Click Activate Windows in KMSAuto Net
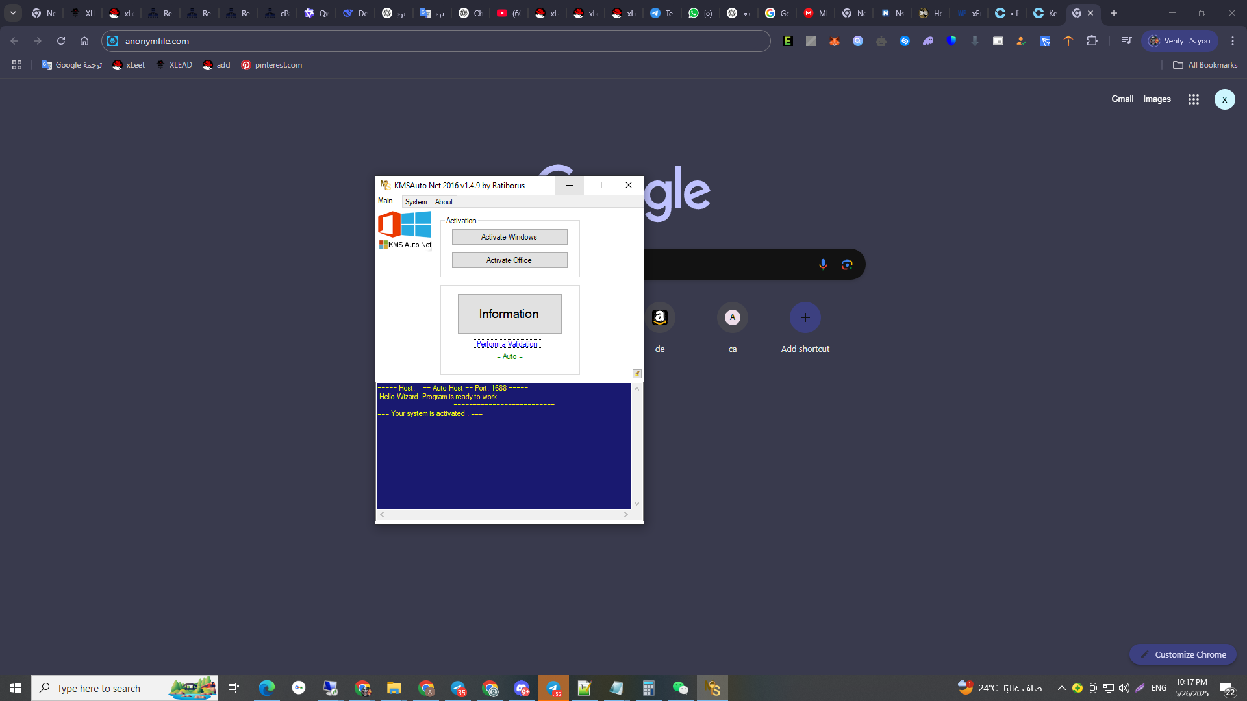This screenshot has height=701, width=1247. [509, 237]
